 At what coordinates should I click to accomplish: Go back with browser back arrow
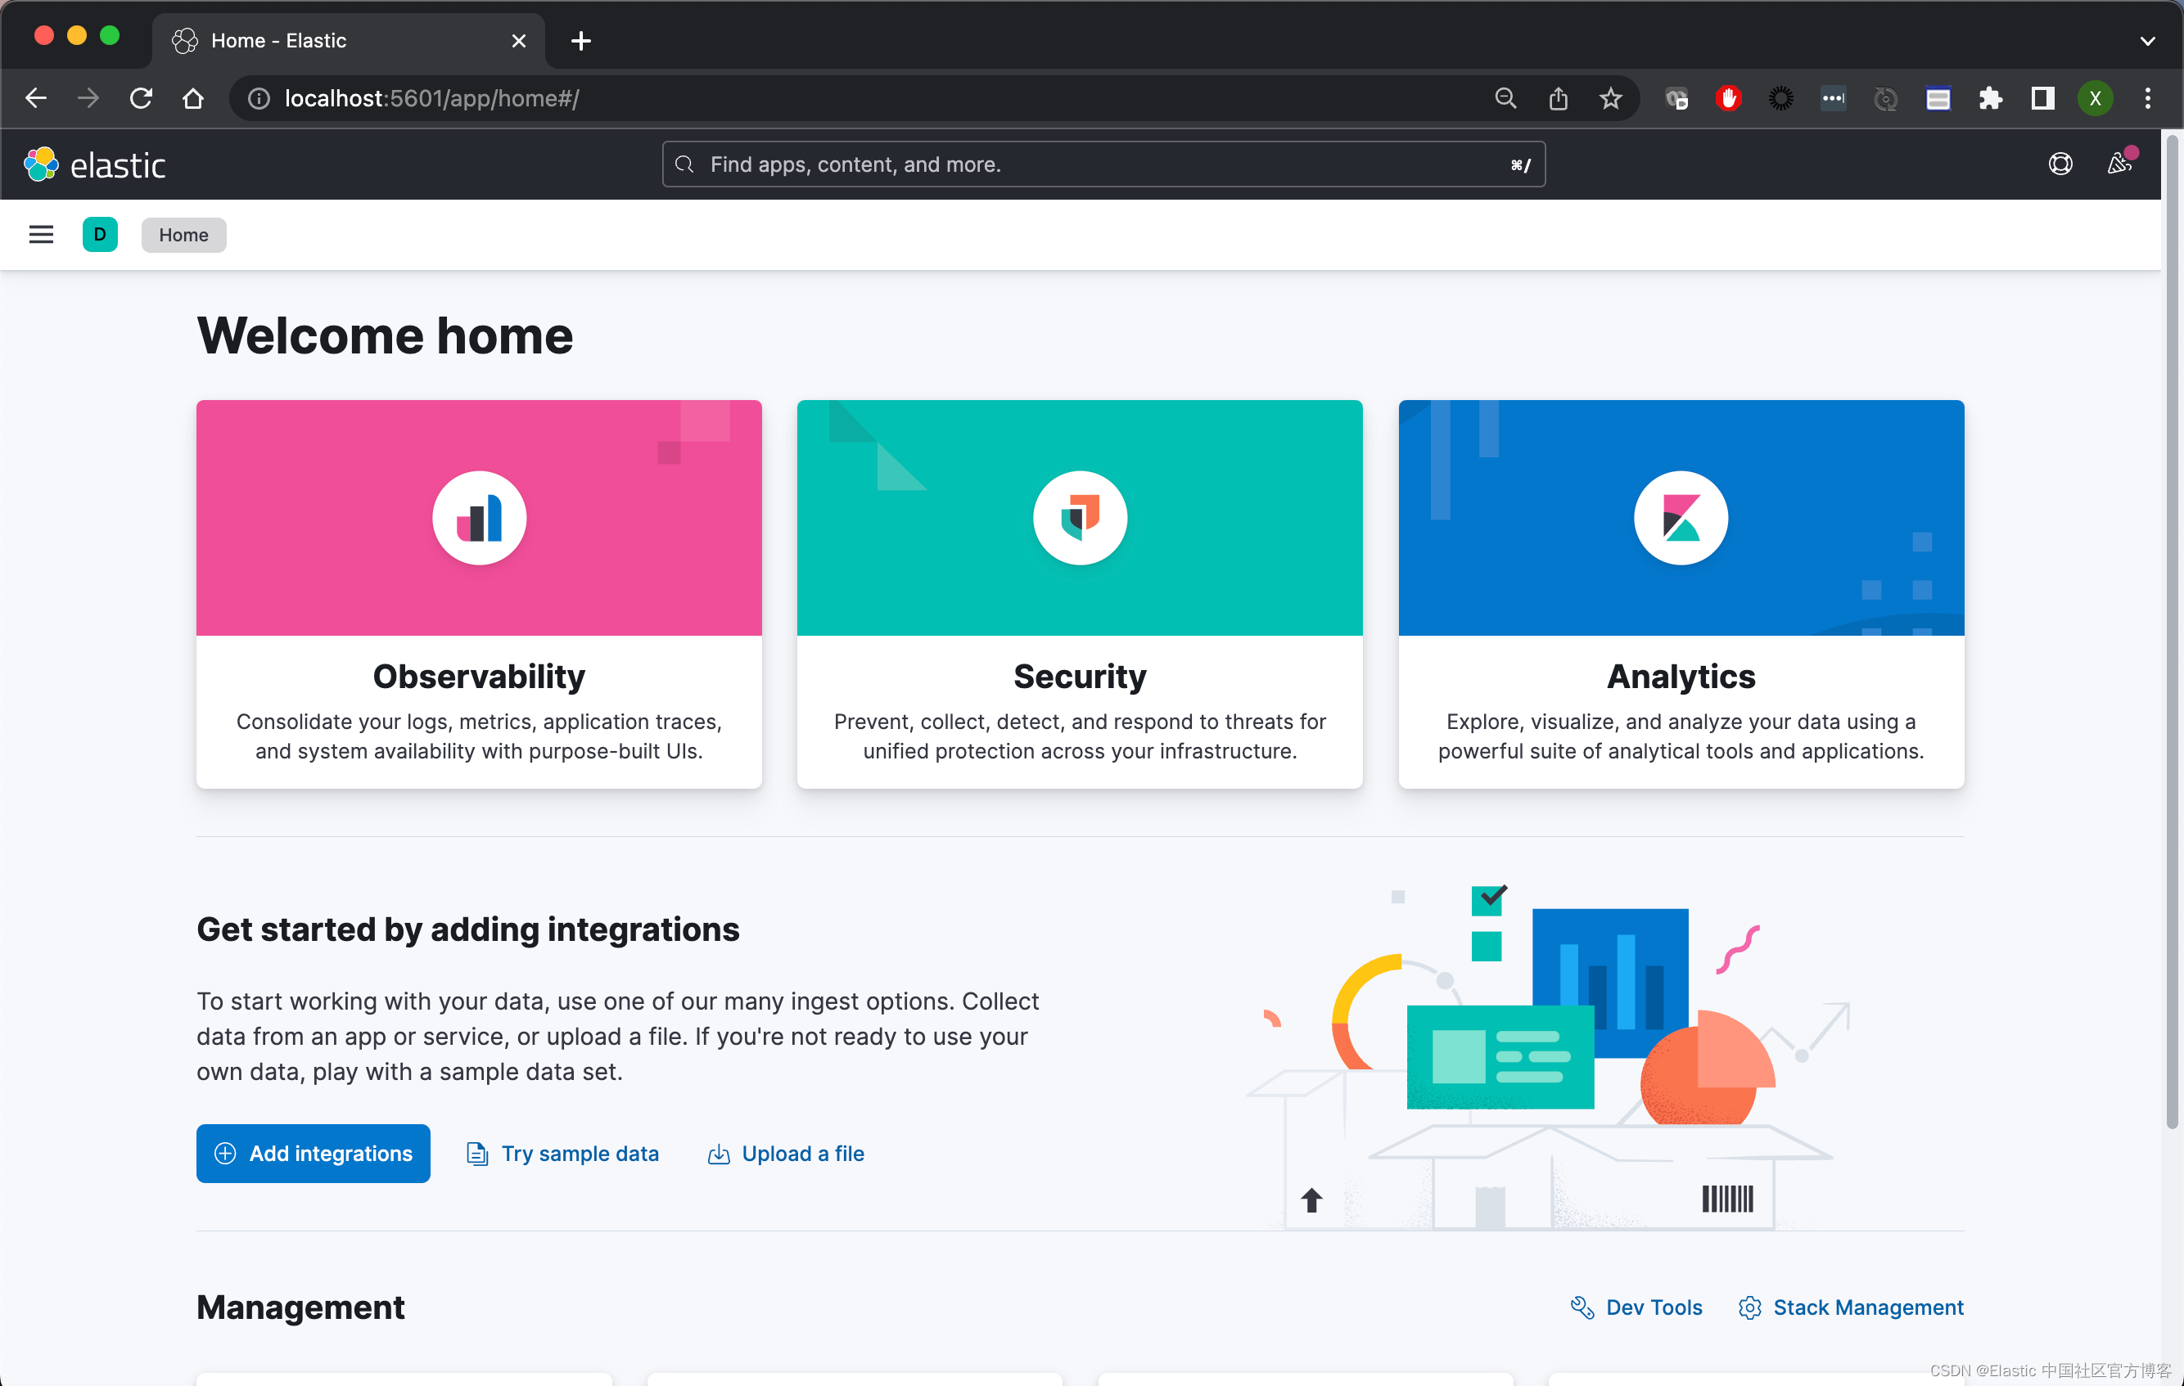(36, 98)
